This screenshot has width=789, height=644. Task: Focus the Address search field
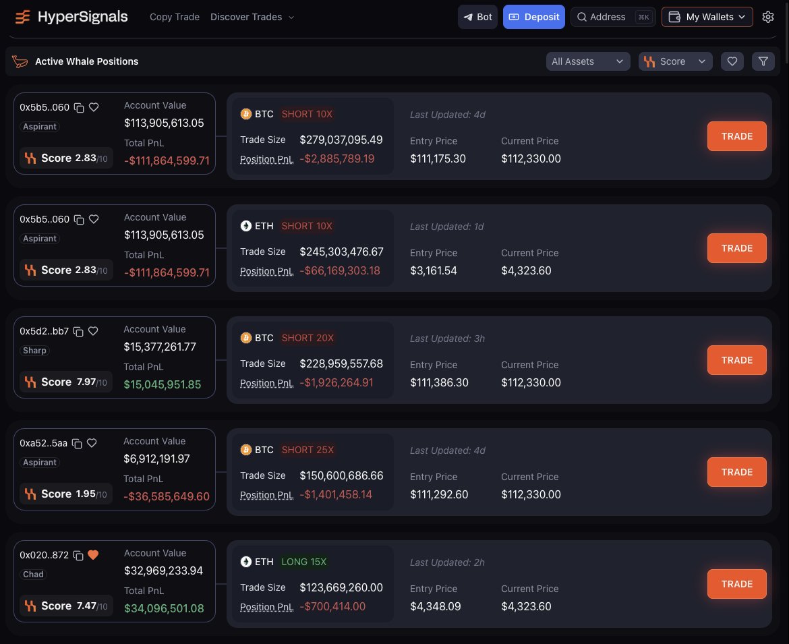point(613,17)
